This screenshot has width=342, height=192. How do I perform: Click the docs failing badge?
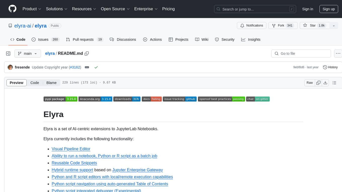pyautogui.click(x=152, y=99)
